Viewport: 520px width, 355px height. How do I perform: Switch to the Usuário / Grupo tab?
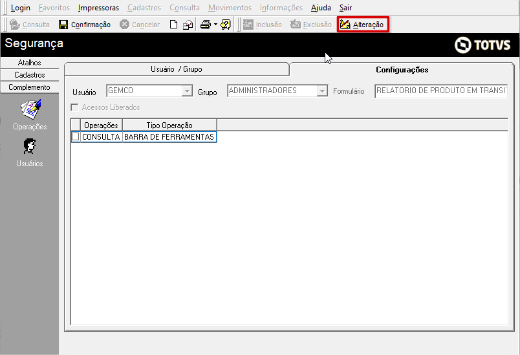click(177, 69)
